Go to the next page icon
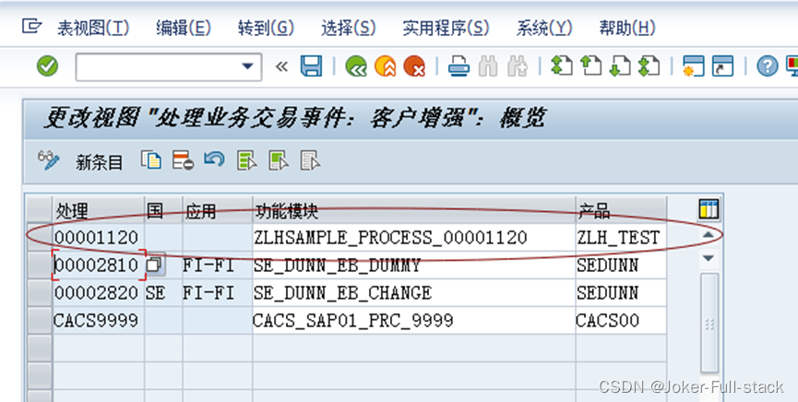Screen dimensions: 798x402 point(620,66)
